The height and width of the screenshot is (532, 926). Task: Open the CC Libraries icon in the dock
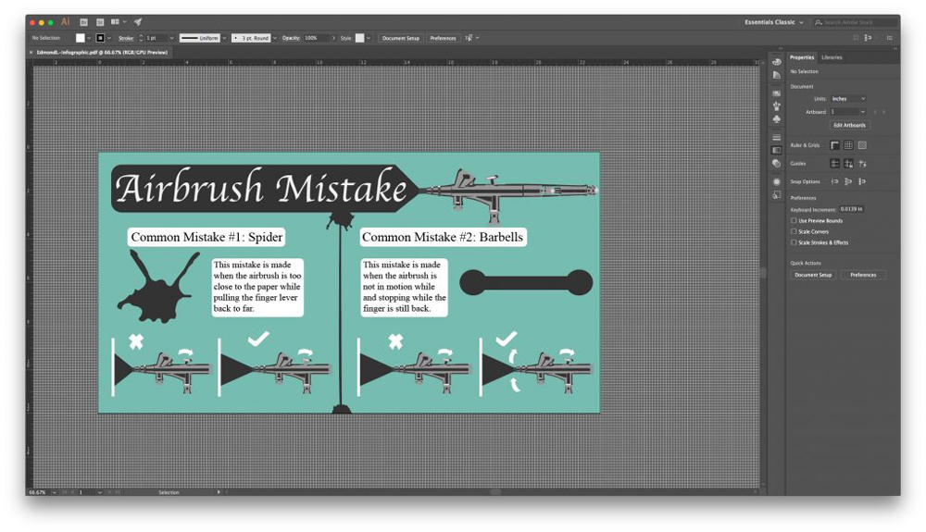click(777, 61)
